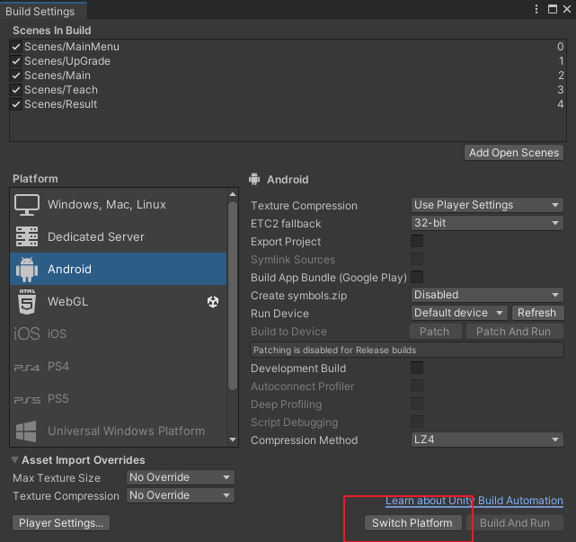Open the Android Texture Compression dropdown
The image size is (576, 542).
coord(487,205)
